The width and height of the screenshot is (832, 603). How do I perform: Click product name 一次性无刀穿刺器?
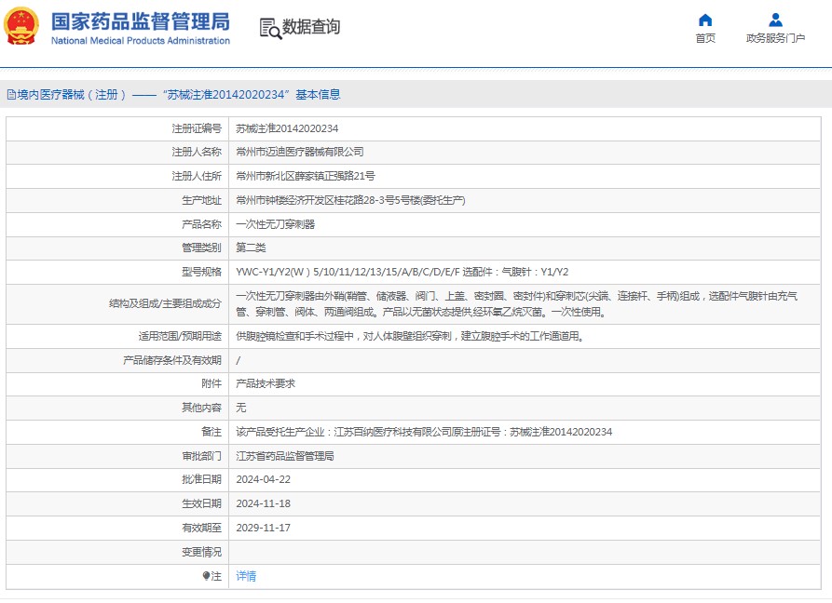point(276,224)
